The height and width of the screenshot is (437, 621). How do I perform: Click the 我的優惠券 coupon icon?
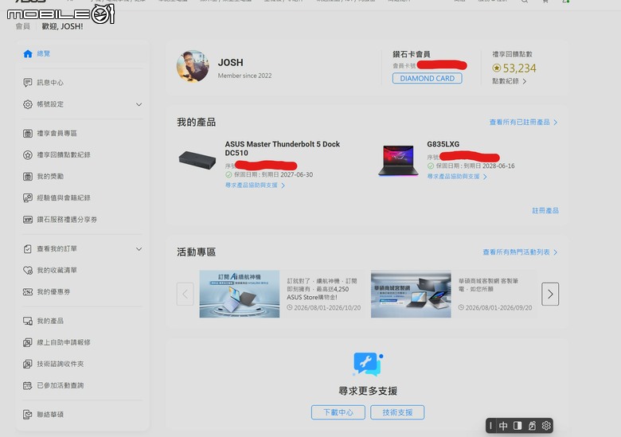[28, 292]
